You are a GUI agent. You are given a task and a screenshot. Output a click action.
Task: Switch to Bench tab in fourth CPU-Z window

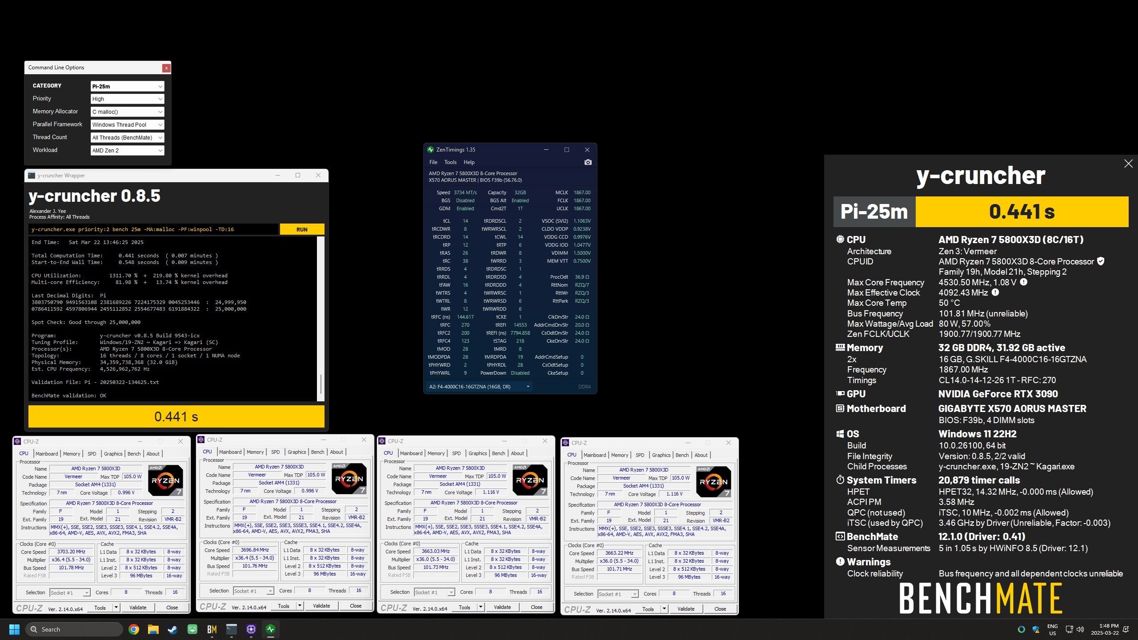pyautogui.click(x=682, y=455)
